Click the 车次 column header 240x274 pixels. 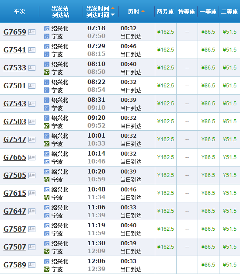(20, 11)
